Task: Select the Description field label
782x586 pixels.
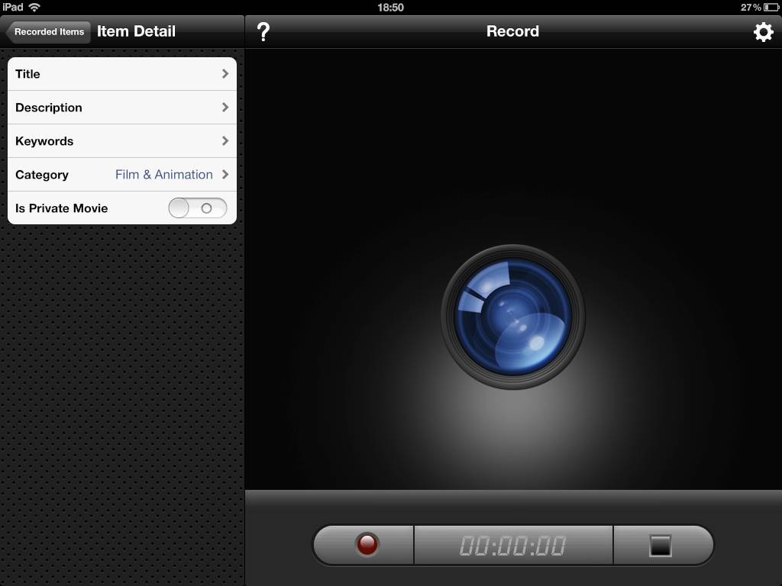Action: tap(49, 108)
